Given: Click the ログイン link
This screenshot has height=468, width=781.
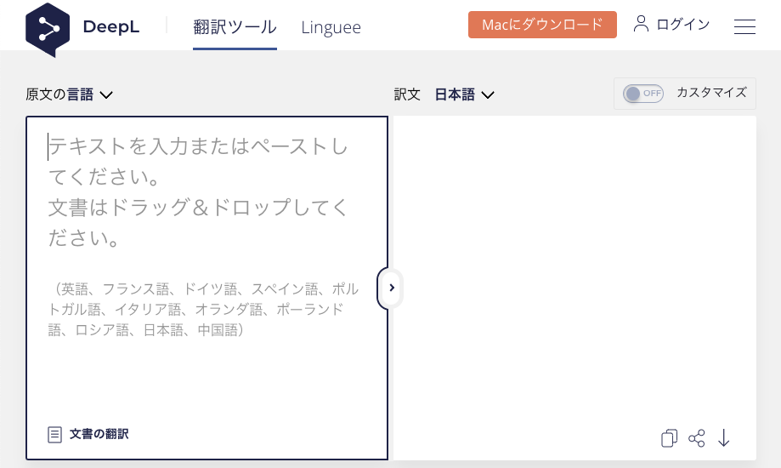Looking at the screenshot, I should 683,24.
